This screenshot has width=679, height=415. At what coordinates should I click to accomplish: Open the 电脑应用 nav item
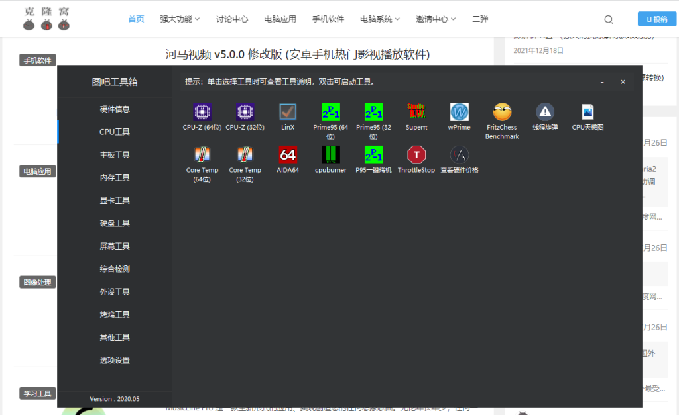(280, 19)
